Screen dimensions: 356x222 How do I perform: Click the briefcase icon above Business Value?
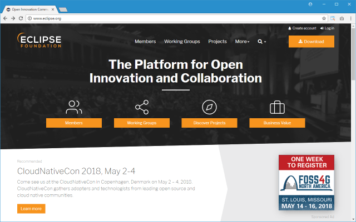point(277,107)
